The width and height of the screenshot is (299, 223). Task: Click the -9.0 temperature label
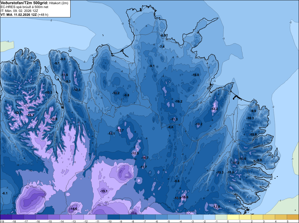click(63, 59)
